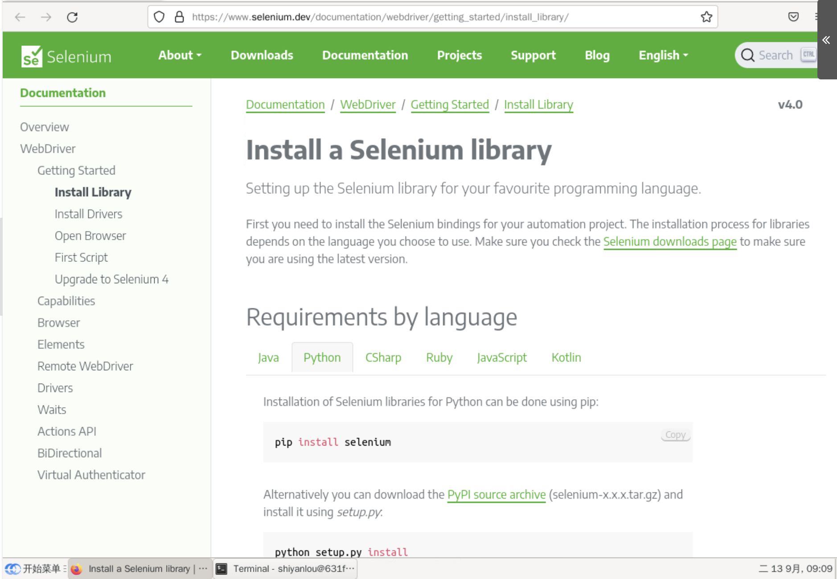Collapse side panel with double chevron icon

pyautogui.click(x=826, y=40)
